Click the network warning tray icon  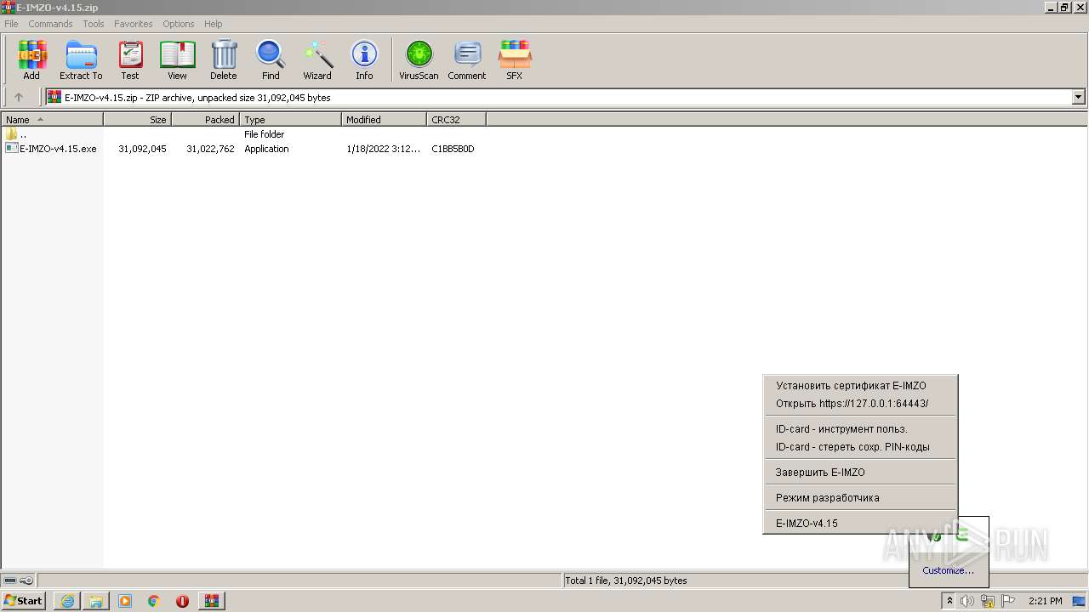[988, 601]
